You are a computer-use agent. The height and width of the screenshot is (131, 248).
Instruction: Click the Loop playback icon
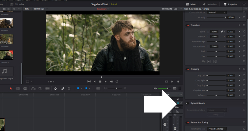click(x=117, y=81)
